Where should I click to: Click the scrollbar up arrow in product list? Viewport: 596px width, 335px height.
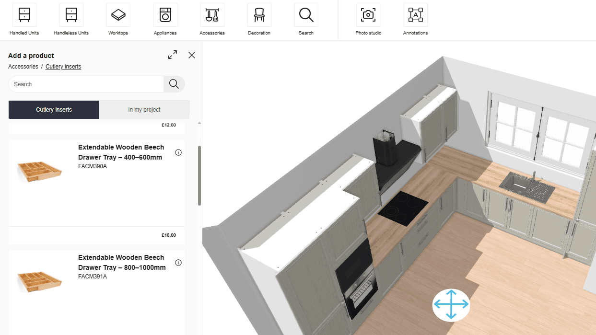point(199,123)
